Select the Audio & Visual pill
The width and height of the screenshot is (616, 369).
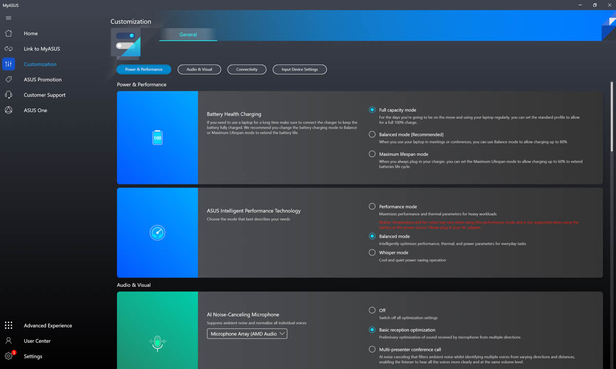tap(199, 69)
